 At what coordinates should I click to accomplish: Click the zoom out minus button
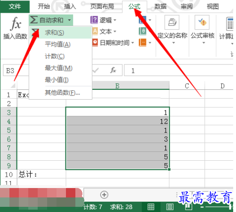202,207
